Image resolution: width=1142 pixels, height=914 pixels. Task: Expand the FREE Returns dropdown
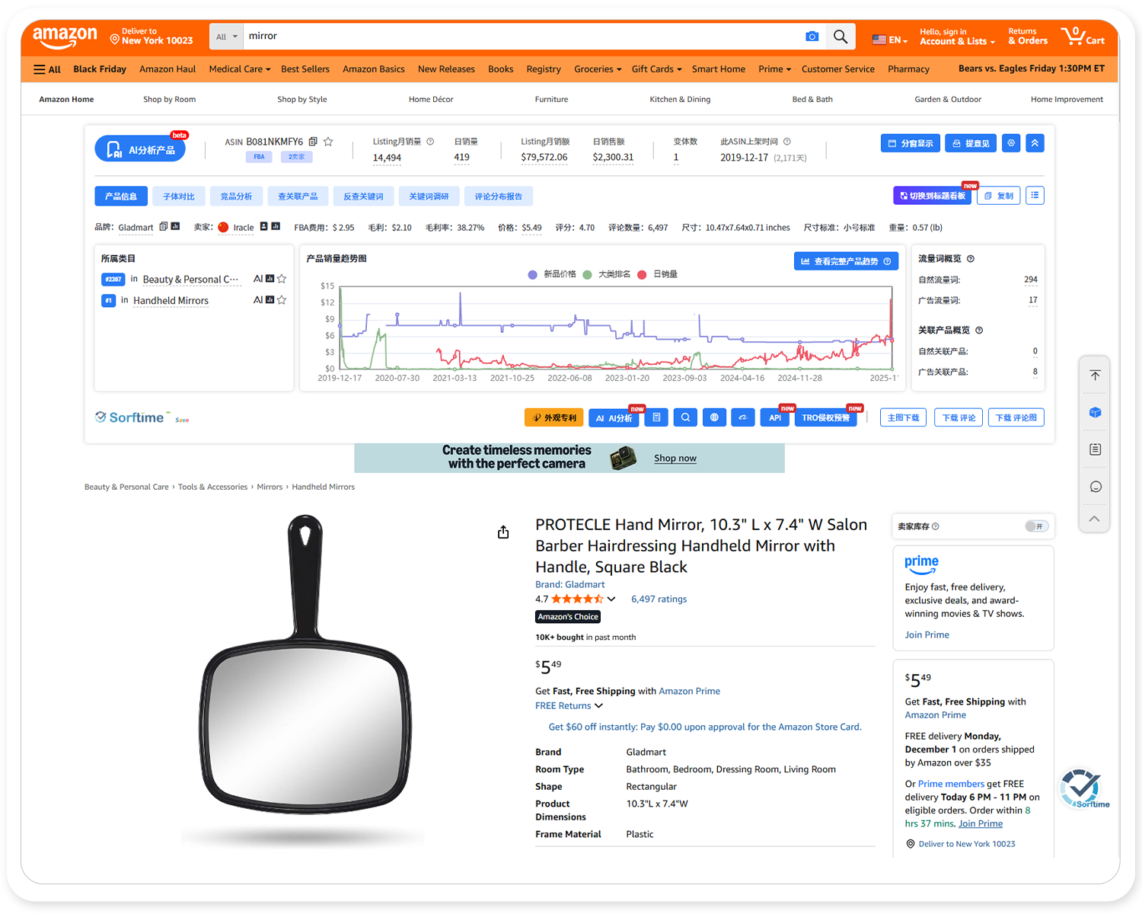pos(569,706)
